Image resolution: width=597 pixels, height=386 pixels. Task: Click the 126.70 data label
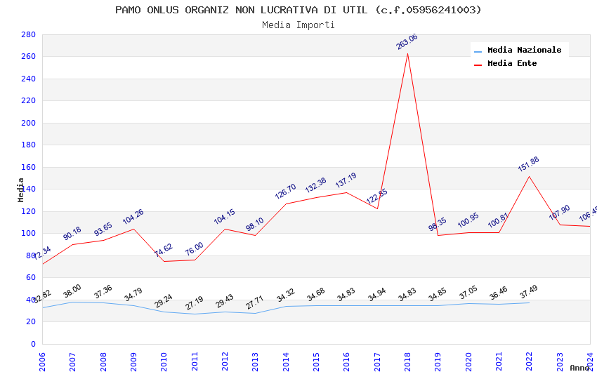point(285,192)
